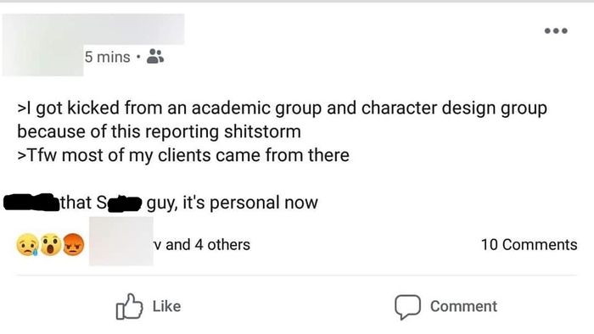The height and width of the screenshot is (334, 594).
Task: Click the text 'guy, it's personal now'
Action: [233, 203]
